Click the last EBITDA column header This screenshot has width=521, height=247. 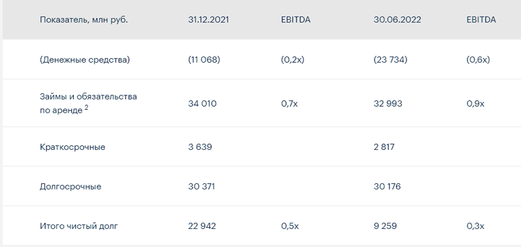481,20
